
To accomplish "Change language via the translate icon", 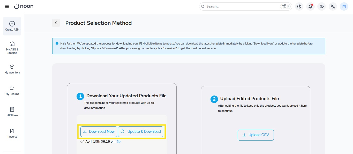I will tap(333, 6).
